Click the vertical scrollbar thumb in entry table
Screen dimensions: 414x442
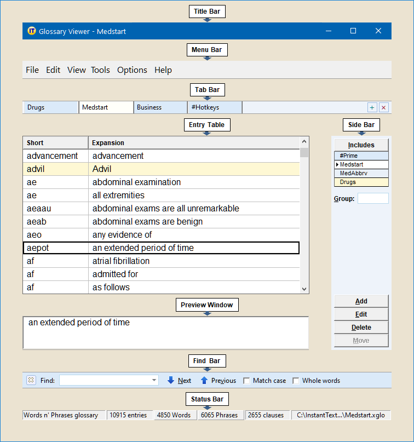click(x=304, y=152)
